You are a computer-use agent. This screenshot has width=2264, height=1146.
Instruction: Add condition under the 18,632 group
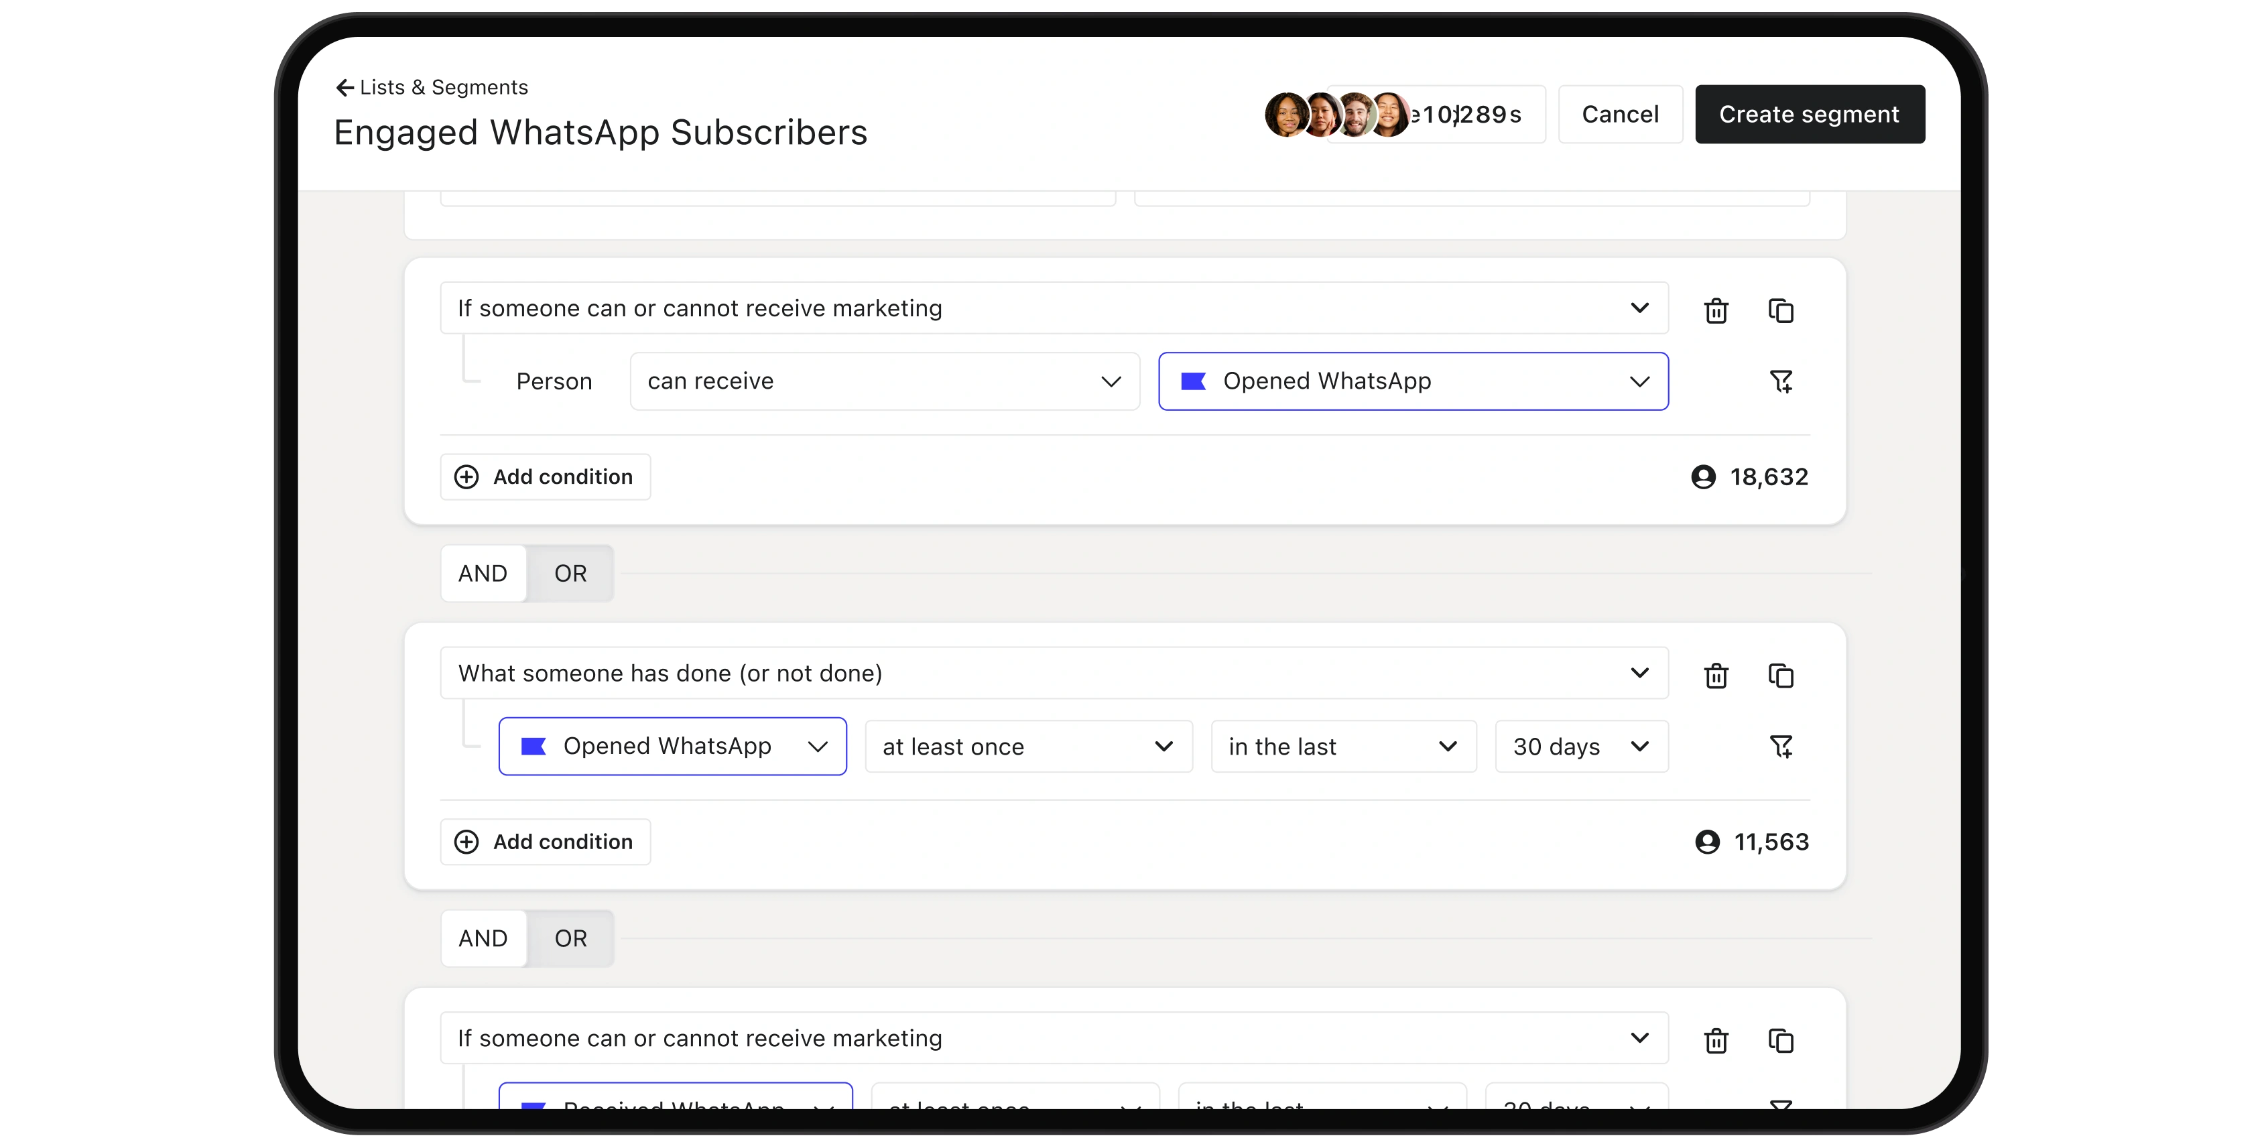[x=545, y=477]
